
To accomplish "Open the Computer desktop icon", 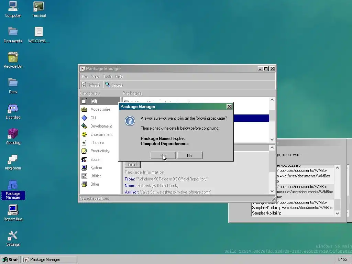I will click(x=13, y=9).
